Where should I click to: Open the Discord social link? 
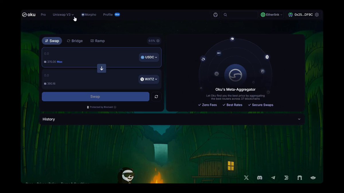(260, 178)
